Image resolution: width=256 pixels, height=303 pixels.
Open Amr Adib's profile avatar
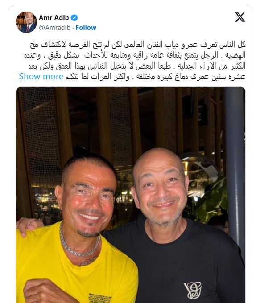point(26,22)
